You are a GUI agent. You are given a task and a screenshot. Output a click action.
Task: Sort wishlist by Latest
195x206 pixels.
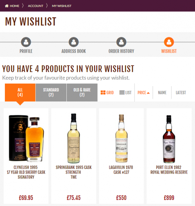[x=181, y=93]
